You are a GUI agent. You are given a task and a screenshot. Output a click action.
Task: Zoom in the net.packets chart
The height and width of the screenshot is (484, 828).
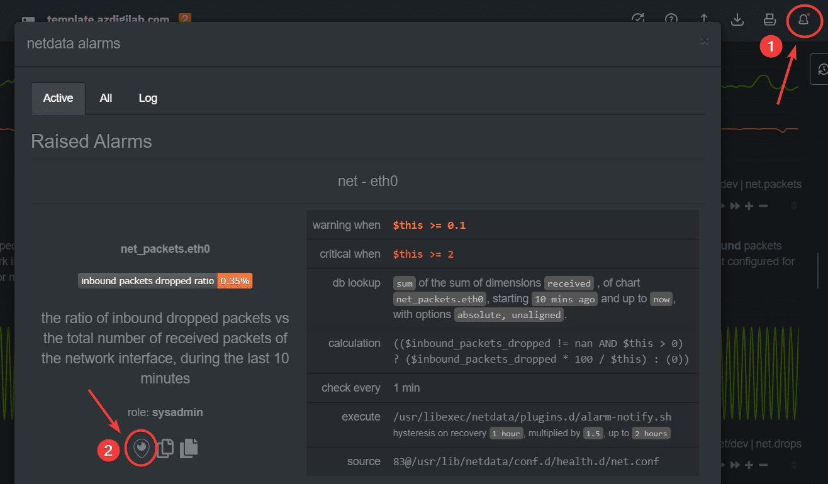tap(749, 206)
